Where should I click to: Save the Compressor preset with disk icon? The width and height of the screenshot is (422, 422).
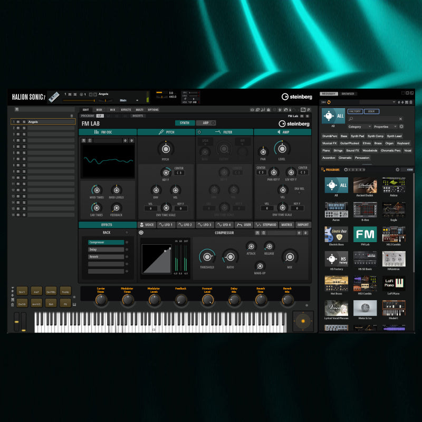[257, 233]
